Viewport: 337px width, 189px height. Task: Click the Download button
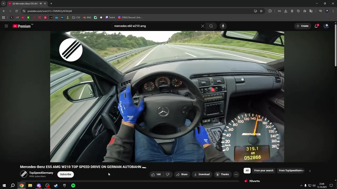click(x=202, y=174)
